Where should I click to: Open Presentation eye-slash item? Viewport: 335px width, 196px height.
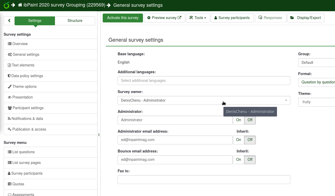[22, 97]
